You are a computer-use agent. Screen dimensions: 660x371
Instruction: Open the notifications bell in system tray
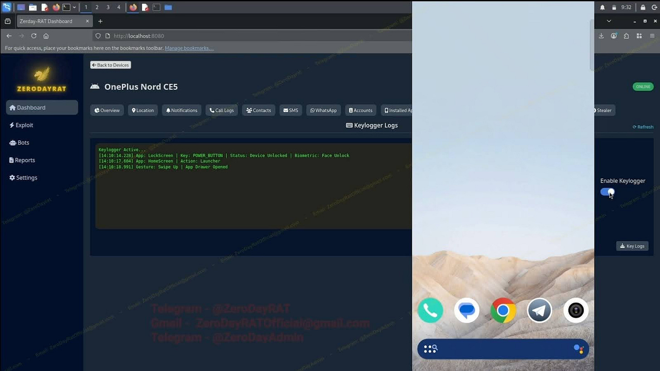(602, 7)
